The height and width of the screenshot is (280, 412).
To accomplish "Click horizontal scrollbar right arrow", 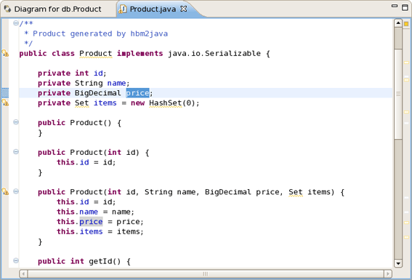I will (388, 274).
